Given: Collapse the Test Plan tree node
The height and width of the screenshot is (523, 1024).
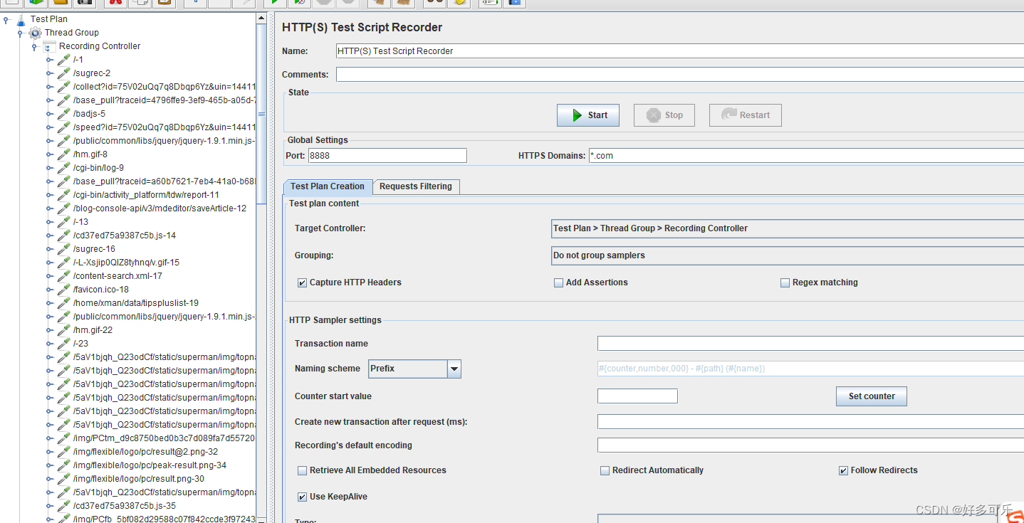Looking at the screenshot, I should click(x=6, y=19).
